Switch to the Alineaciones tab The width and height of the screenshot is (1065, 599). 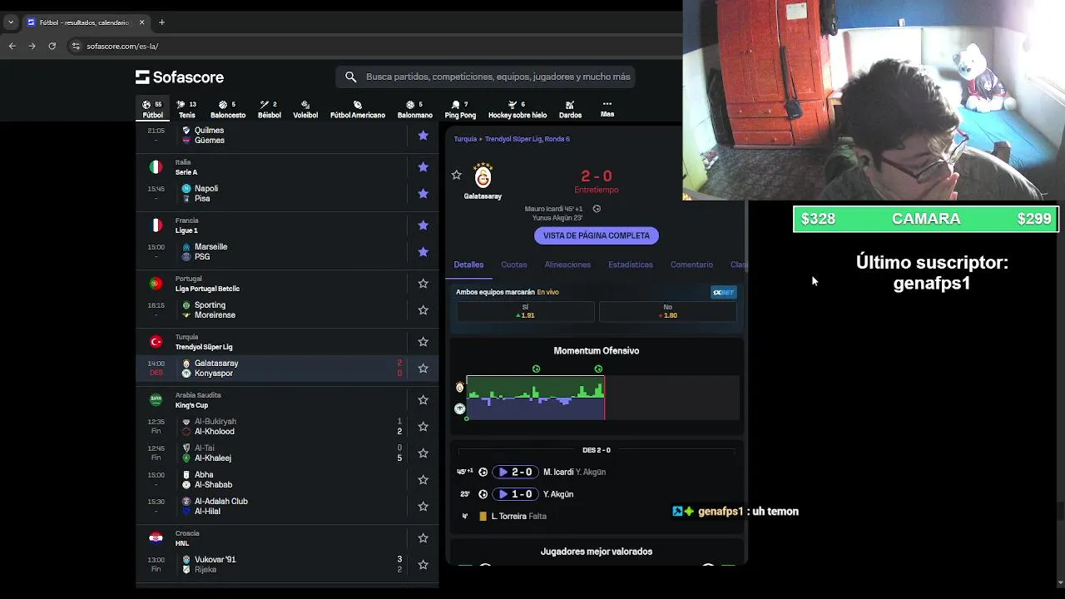pos(567,265)
